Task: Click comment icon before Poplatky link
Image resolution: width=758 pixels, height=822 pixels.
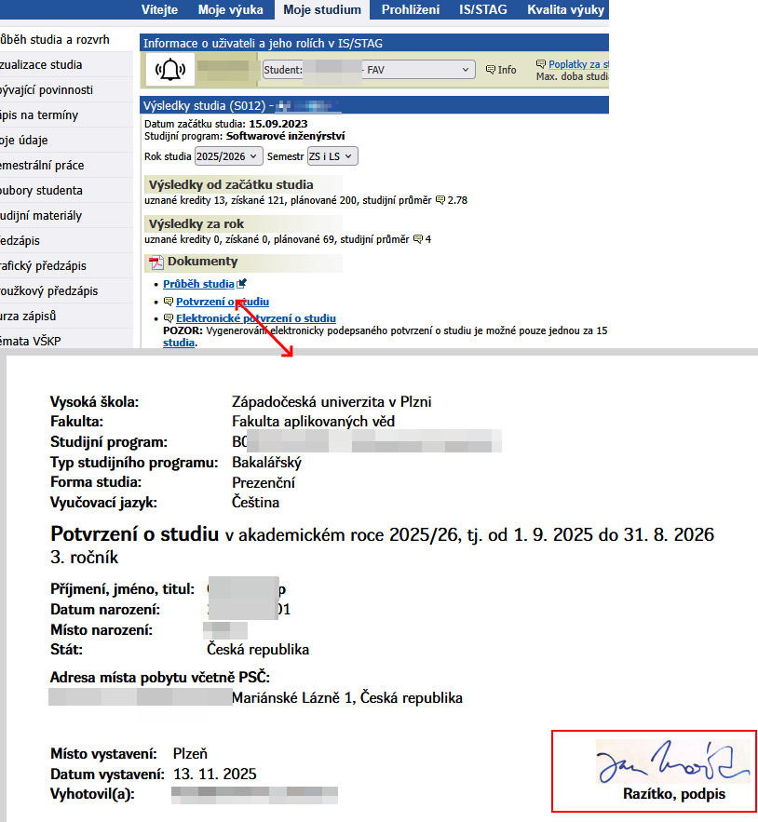Action: 541,64
